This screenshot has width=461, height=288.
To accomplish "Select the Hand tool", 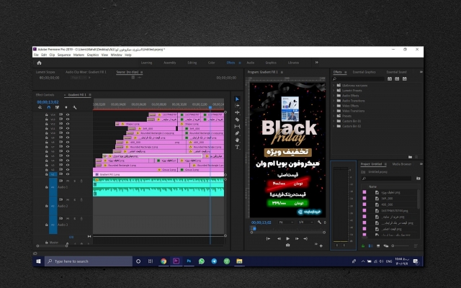I will (x=237, y=140).
